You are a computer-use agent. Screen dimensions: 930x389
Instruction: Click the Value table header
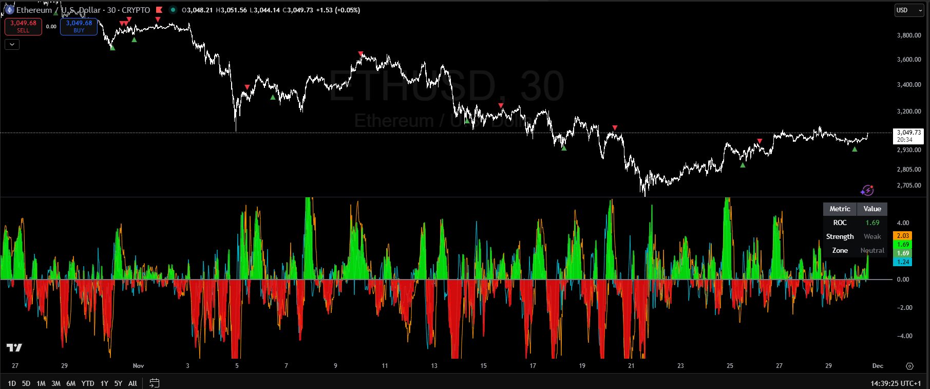coord(872,209)
